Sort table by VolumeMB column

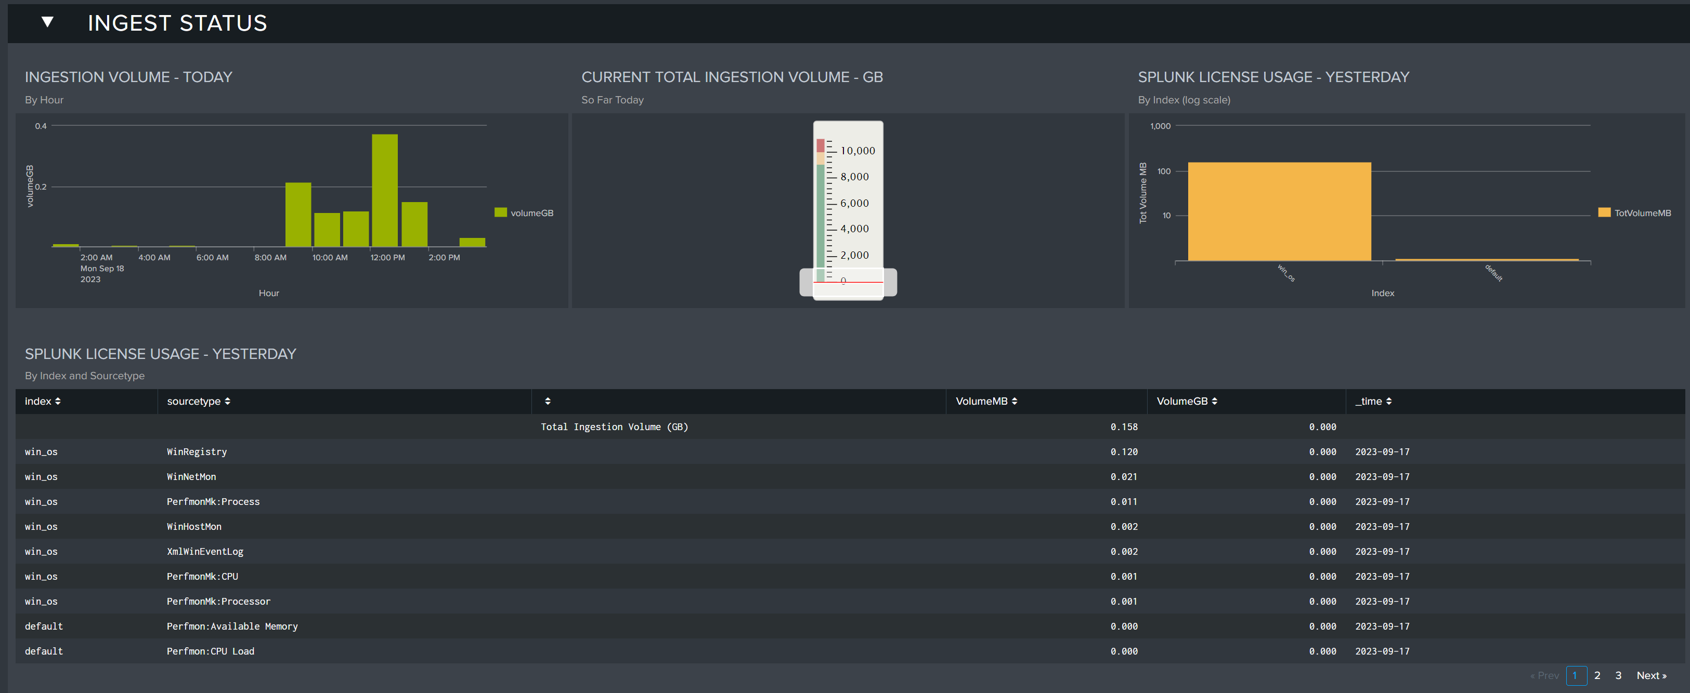986,401
